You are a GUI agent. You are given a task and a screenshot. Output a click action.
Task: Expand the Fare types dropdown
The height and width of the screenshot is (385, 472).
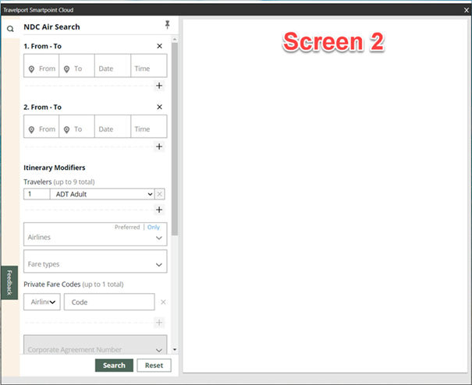point(159,265)
